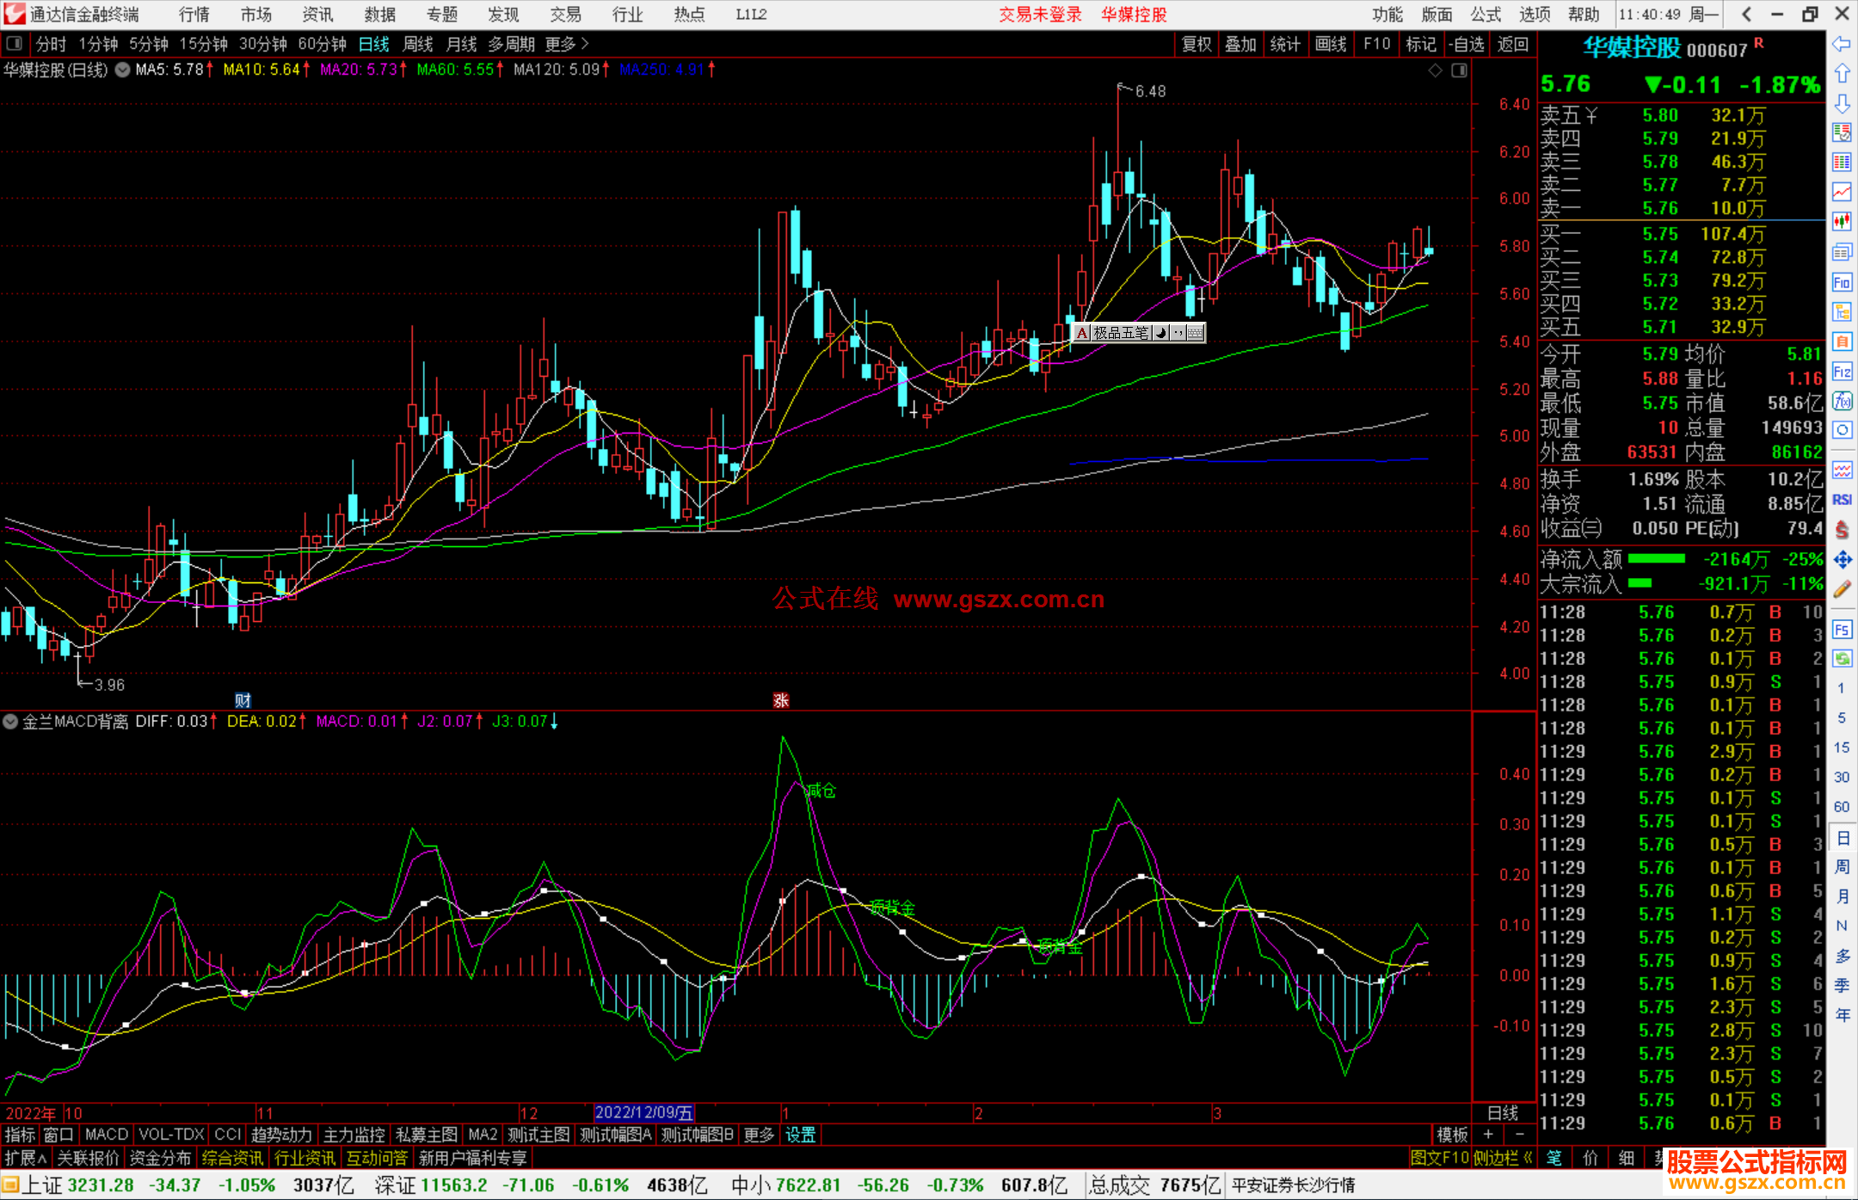Toggle the MACD indicator circle checkmark button
The image size is (1858, 1200).
10,722
